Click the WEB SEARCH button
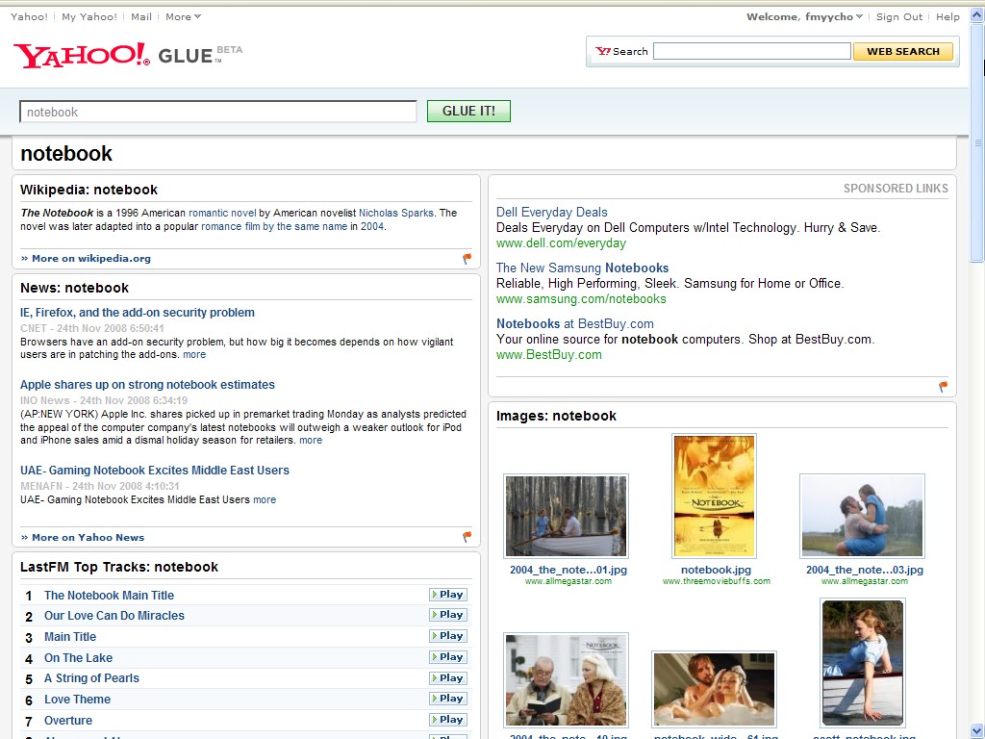The image size is (985, 739). [902, 52]
